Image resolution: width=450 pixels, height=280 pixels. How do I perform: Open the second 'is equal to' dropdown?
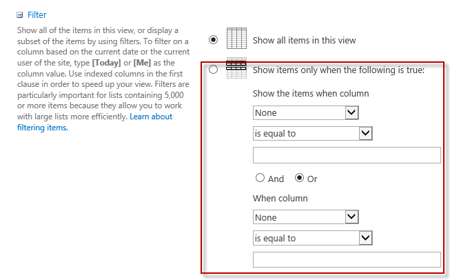pyautogui.click(x=313, y=238)
